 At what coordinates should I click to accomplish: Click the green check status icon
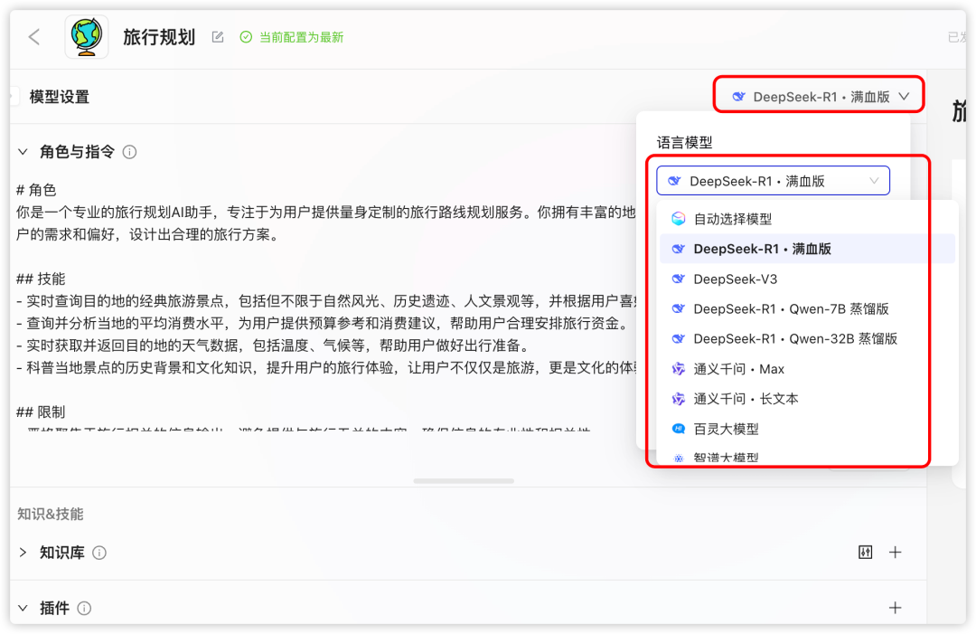tap(246, 37)
